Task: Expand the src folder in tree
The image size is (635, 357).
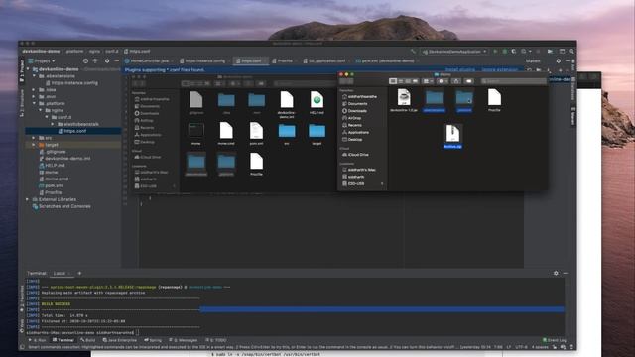Action: (35, 138)
